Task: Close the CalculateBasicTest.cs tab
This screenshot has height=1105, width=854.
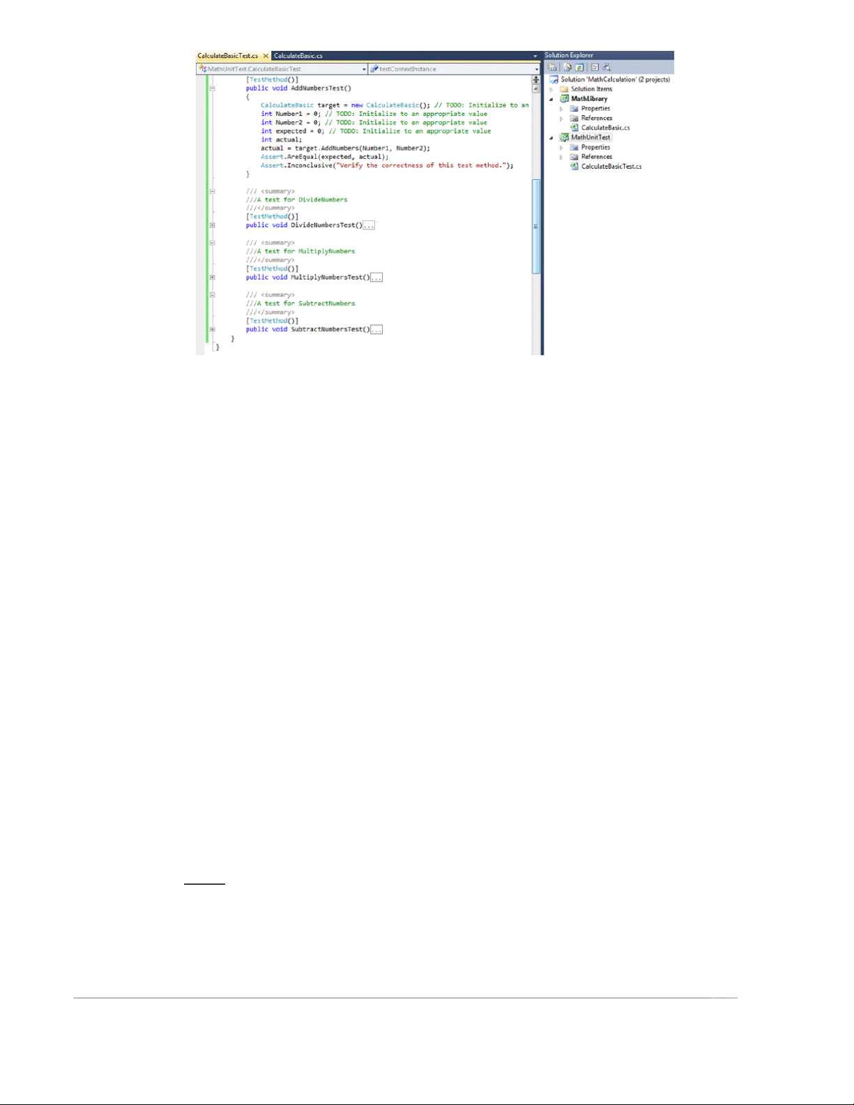Action: [x=266, y=56]
